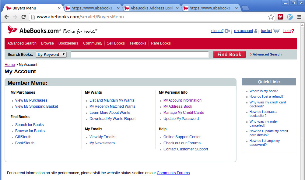Click the AbeBooks.com logo
This screenshot has width=305, height=180.
(x=34, y=30)
